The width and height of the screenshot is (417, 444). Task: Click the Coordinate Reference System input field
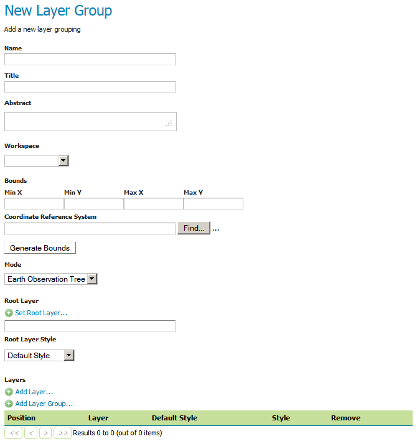pyautogui.click(x=90, y=229)
